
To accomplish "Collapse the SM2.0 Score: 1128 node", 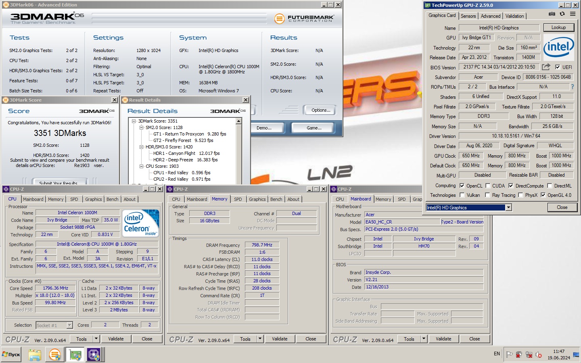I will coord(142,127).
